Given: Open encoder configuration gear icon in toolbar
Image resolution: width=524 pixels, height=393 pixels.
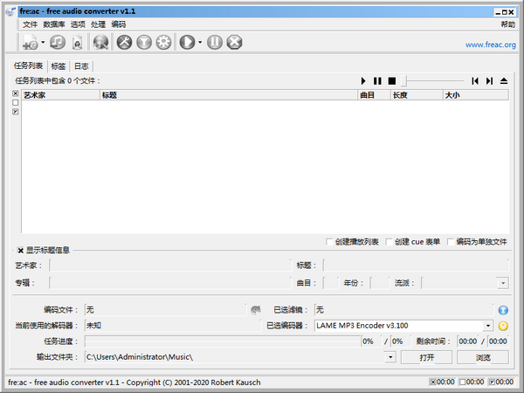Looking at the screenshot, I should tap(162, 42).
